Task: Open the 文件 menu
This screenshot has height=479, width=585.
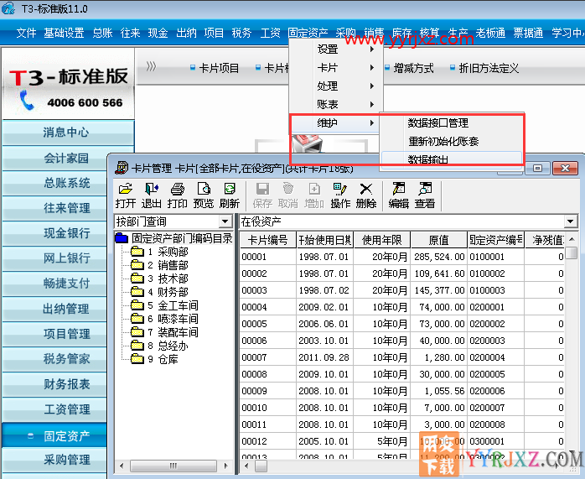Action: (26, 33)
